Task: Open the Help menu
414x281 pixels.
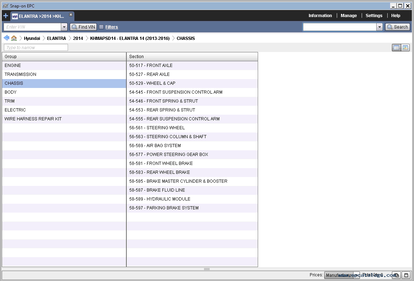Action: coord(396,16)
